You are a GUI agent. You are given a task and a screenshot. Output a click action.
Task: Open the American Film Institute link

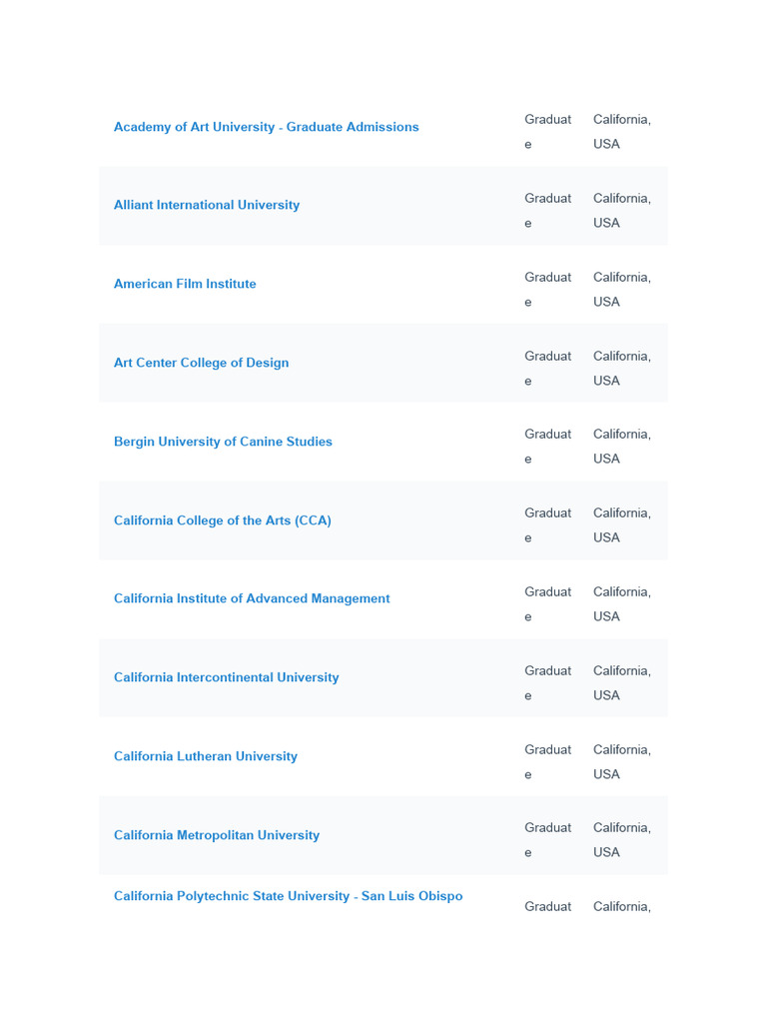[x=185, y=284]
